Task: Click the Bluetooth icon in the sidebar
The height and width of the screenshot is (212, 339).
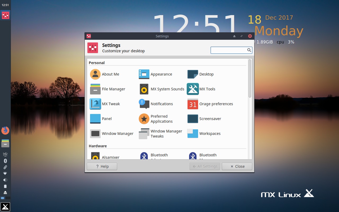Action: point(5,161)
